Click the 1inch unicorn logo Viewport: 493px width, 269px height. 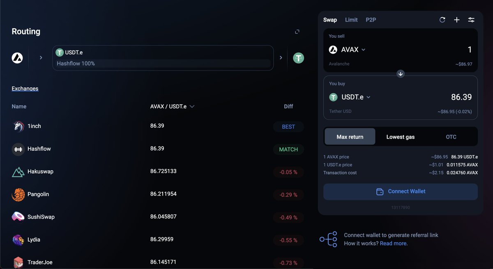click(18, 126)
